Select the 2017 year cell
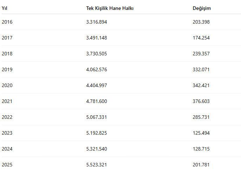The width and height of the screenshot is (241, 177). (7, 38)
